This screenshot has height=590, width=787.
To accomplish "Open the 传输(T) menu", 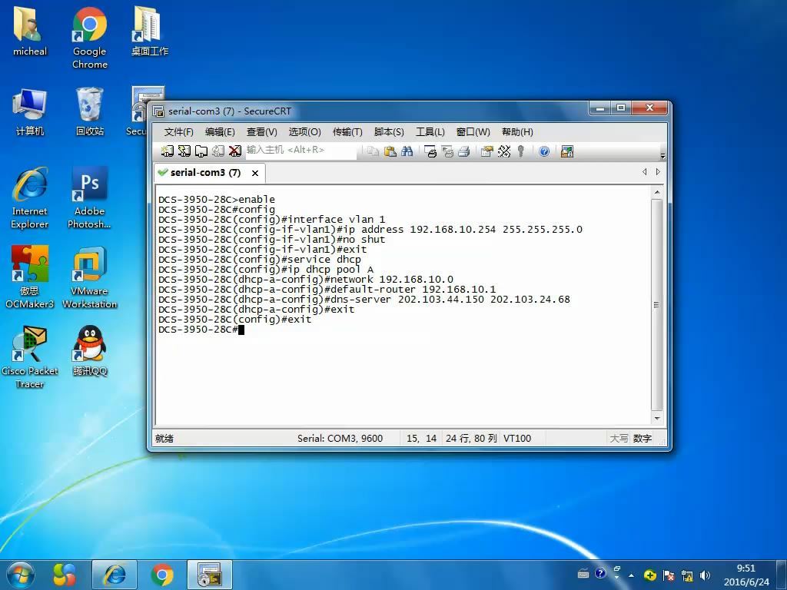I will tap(347, 132).
